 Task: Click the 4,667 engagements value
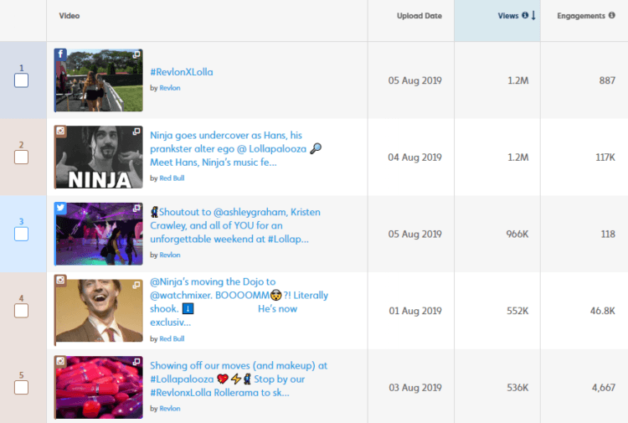click(x=604, y=388)
